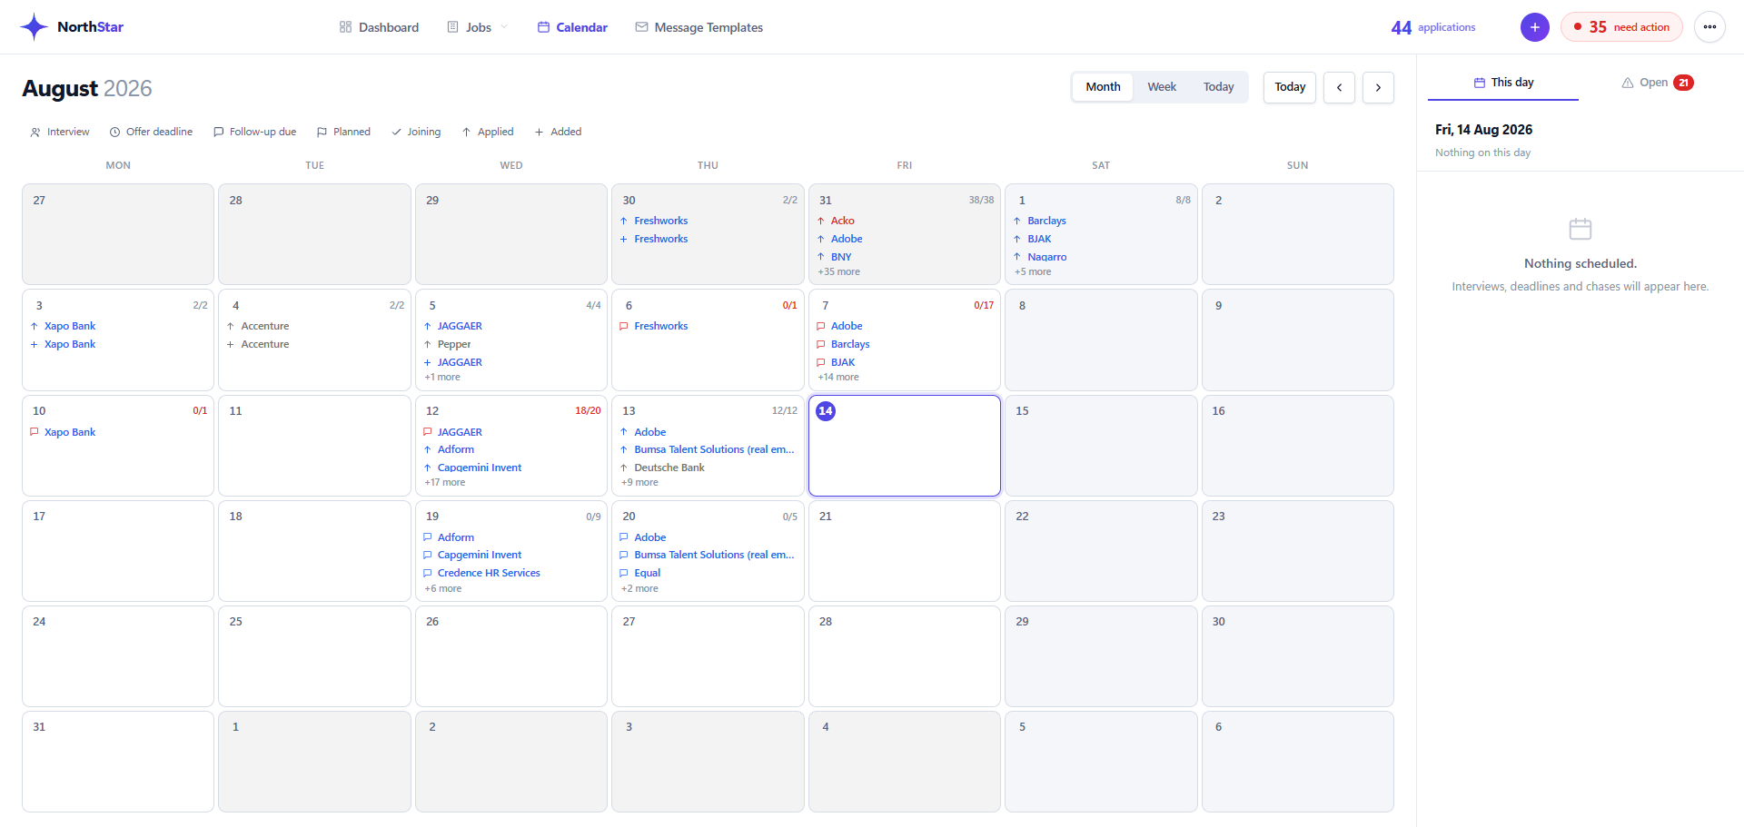The height and width of the screenshot is (827, 1744).
Task: Go to next month with right chevron
Action: [x=1378, y=87]
